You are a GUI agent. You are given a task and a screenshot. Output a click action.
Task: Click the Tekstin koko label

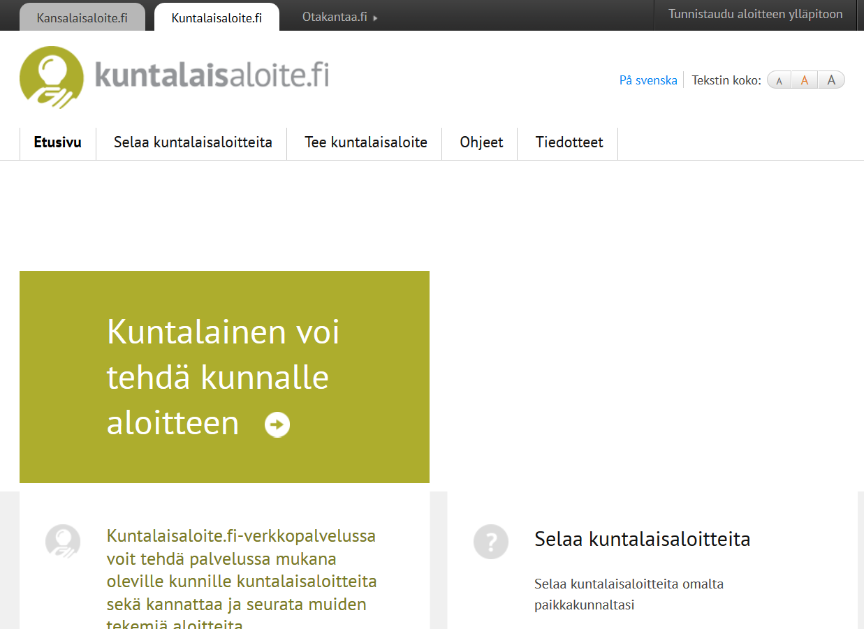click(x=726, y=80)
